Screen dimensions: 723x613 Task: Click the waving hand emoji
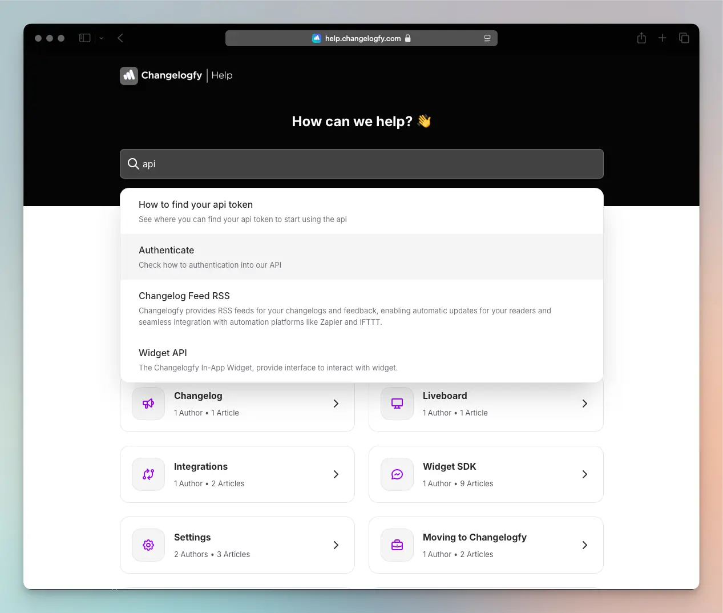point(424,121)
